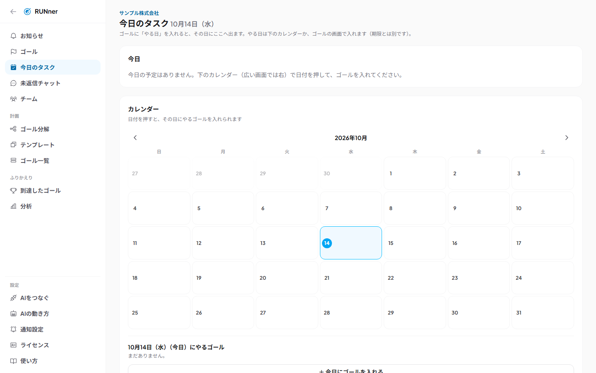The height and width of the screenshot is (373, 596).
Task: Open ゴール分解 in the sidebar
Action: click(x=53, y=129)
